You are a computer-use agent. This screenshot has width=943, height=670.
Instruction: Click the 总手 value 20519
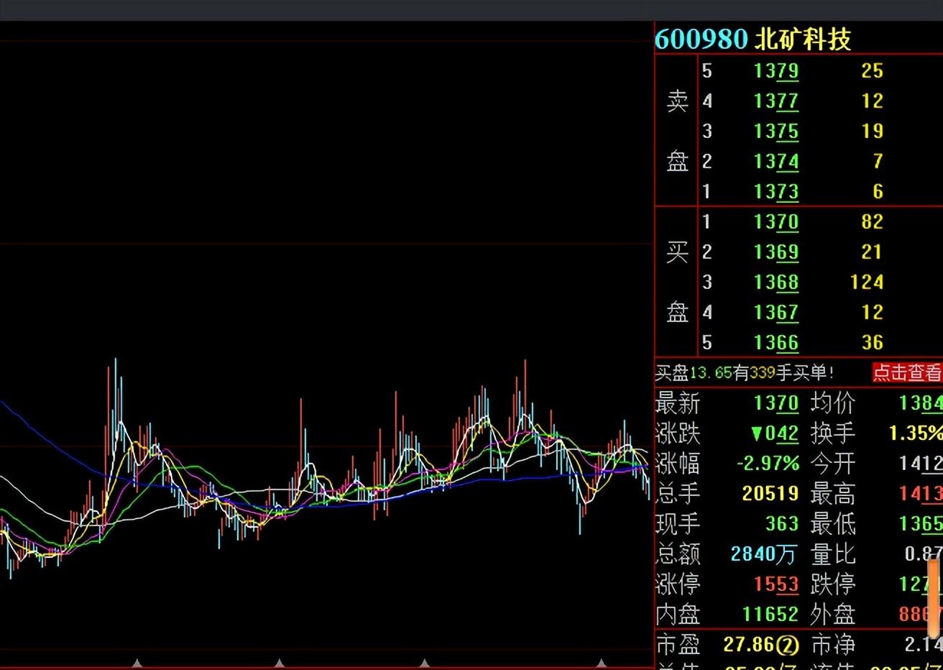[770, 494]
